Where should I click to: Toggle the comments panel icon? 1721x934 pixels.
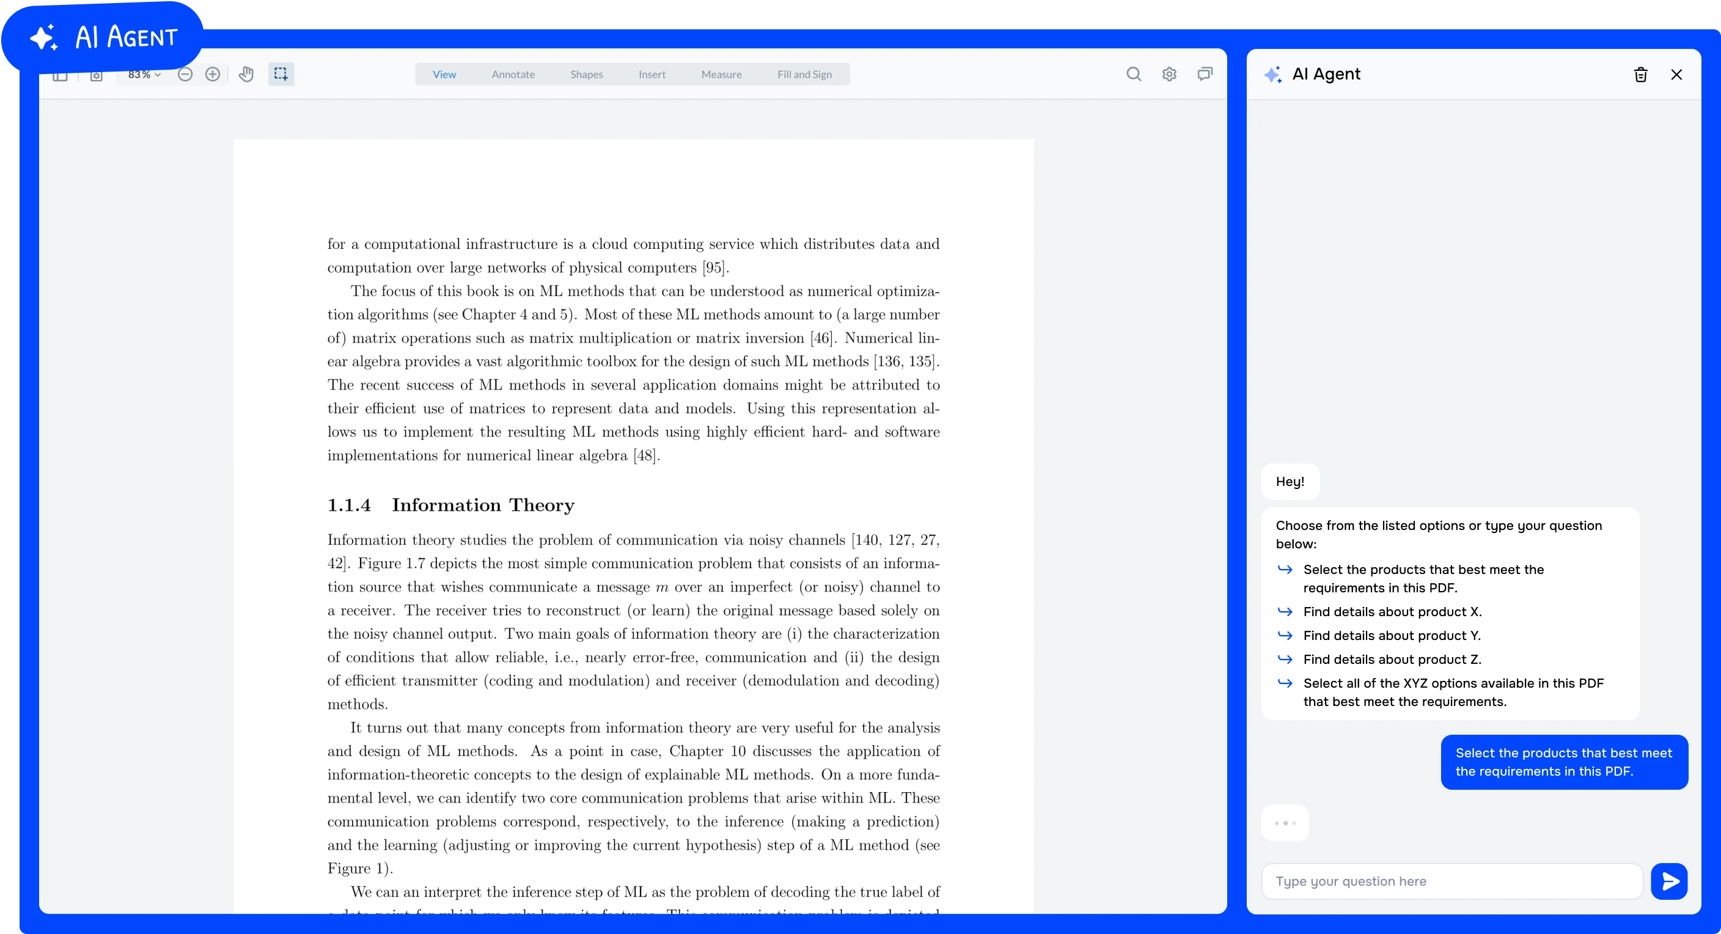[1205, 74]
